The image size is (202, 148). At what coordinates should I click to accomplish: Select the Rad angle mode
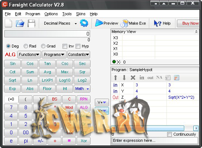point(26,46)
